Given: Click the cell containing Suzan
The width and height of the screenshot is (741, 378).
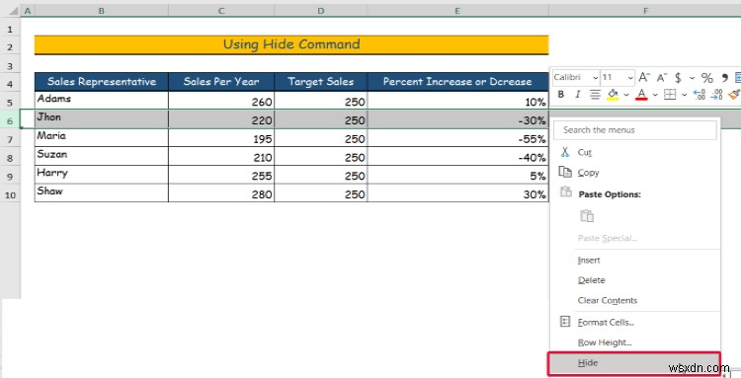Looking at the screenshot, I should pos(102,156).
